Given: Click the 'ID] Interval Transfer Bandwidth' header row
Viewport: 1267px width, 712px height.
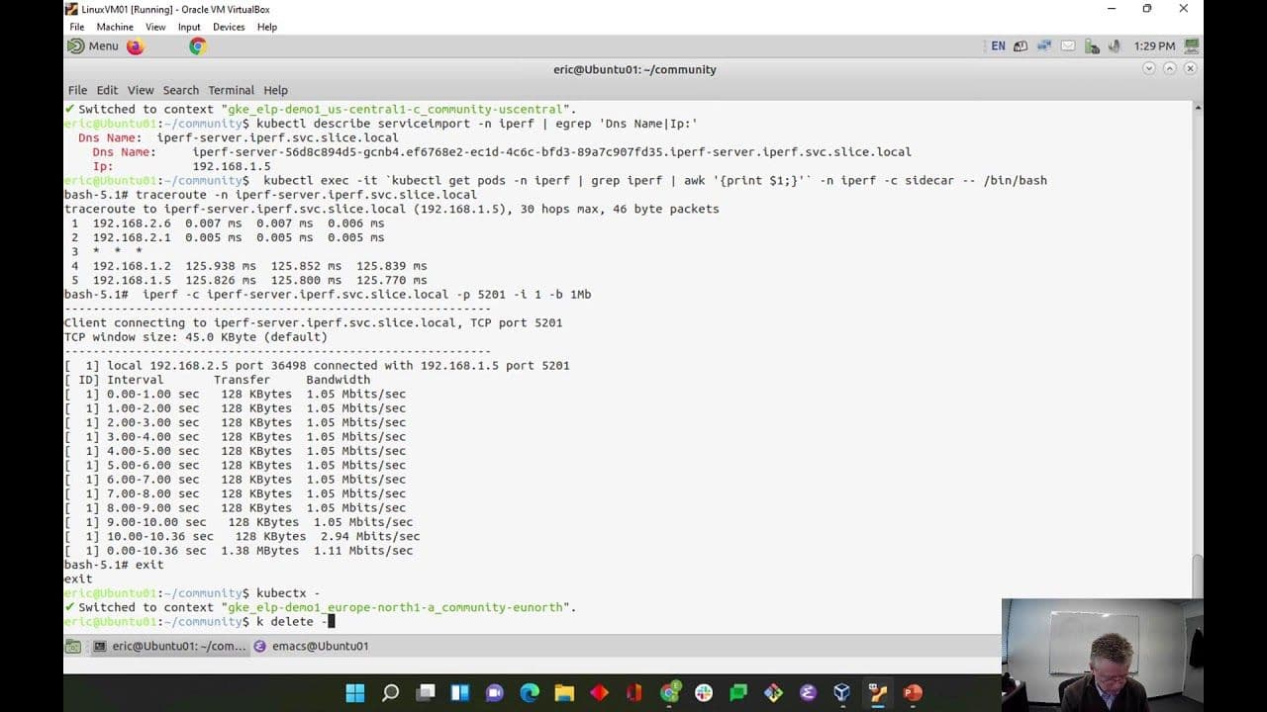Looking at the screenshot, I should pos(218,380).
